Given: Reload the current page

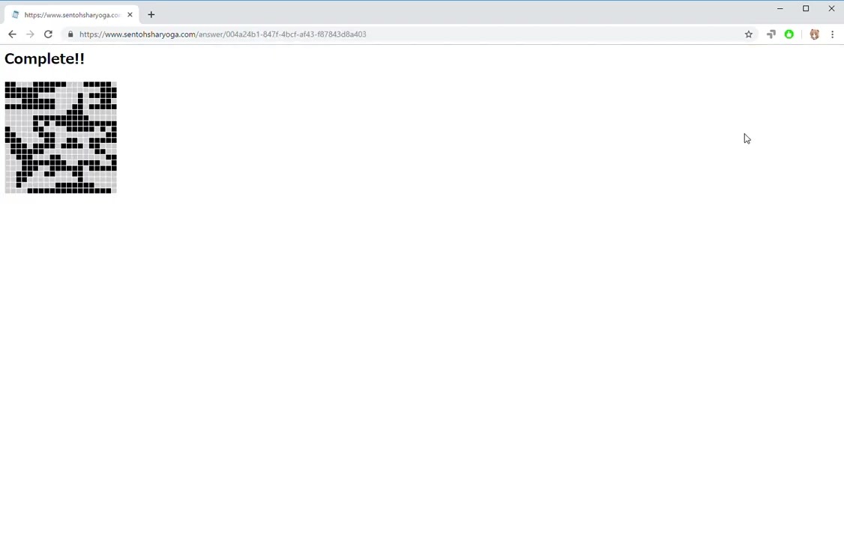Looking at the screenshot, I should point(48,34).
